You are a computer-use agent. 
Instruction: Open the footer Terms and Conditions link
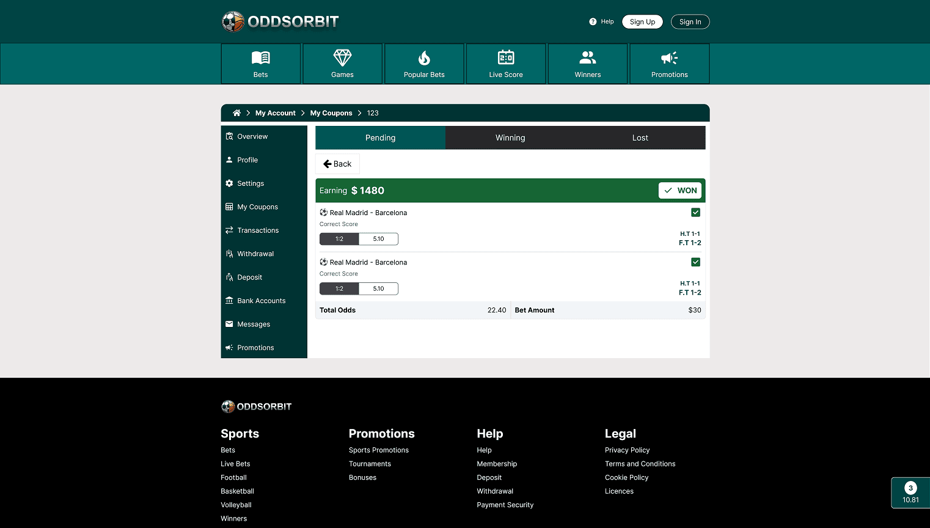pos(640,464)
